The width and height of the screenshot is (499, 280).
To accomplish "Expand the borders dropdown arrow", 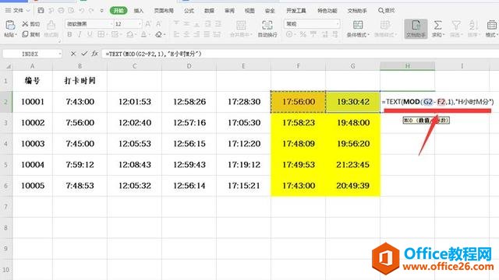I will point(107,34).
